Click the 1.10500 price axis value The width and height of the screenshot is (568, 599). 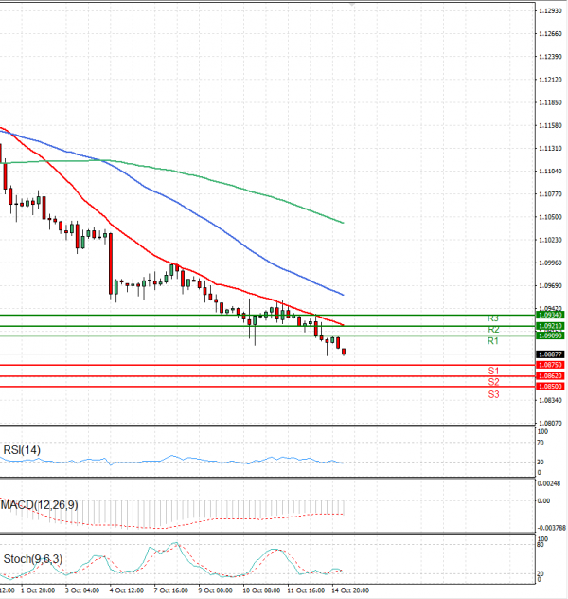(550, 217)
